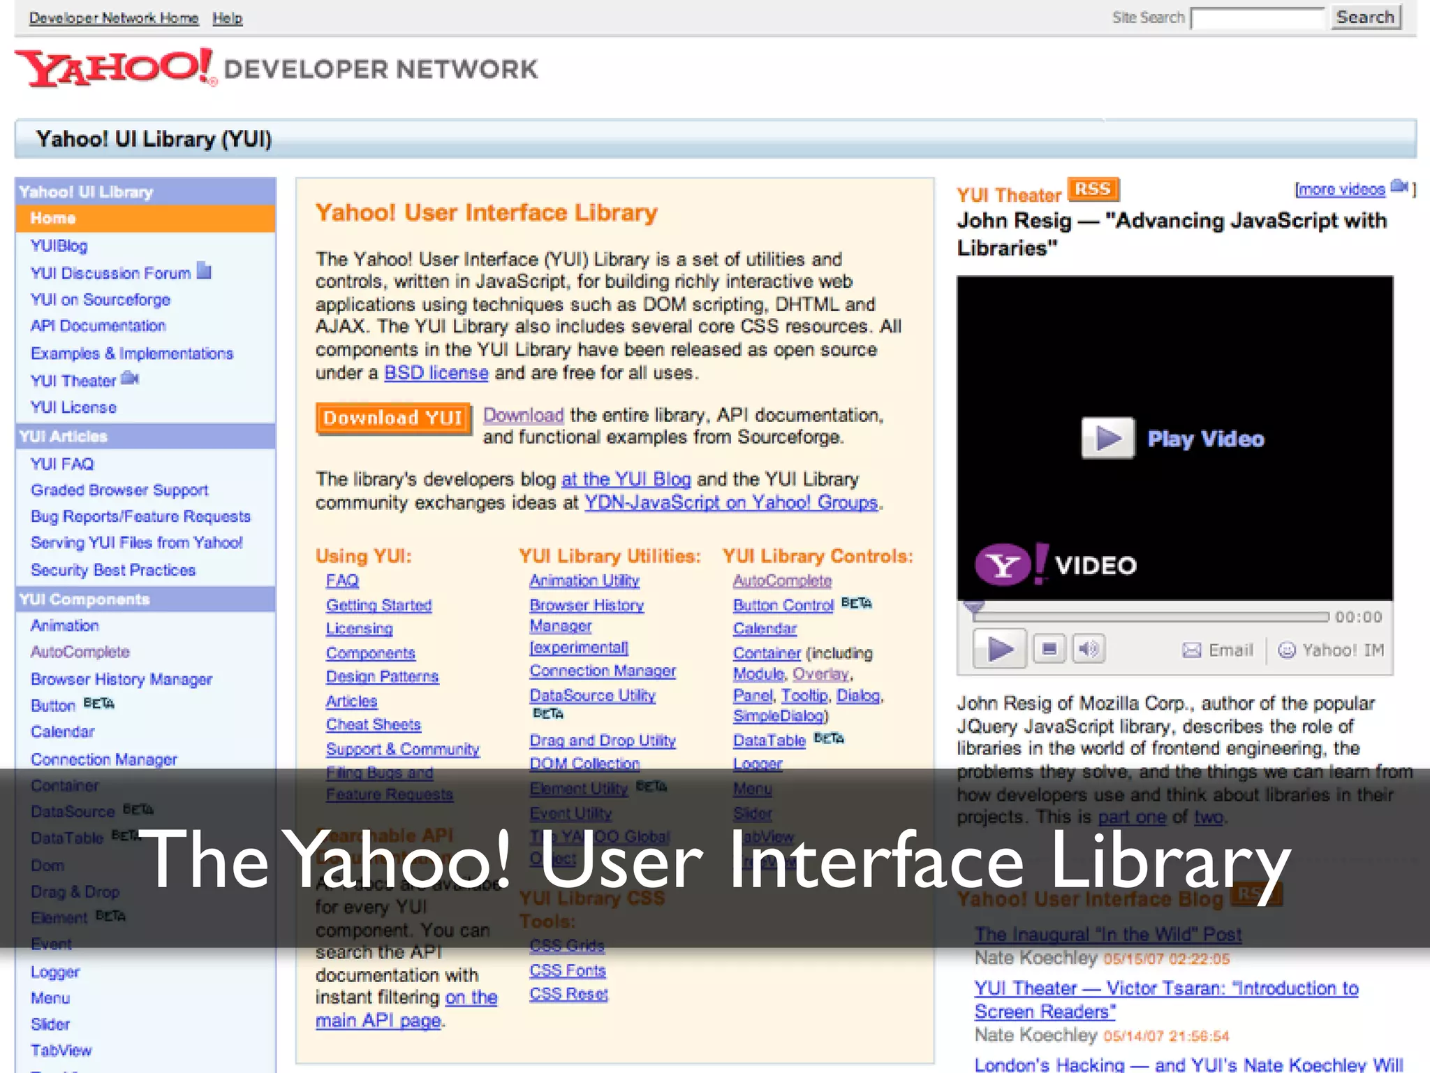Screen dimensions: 1430x1073
Task: Open YUI FAQ article link
Action: [62, 464]
